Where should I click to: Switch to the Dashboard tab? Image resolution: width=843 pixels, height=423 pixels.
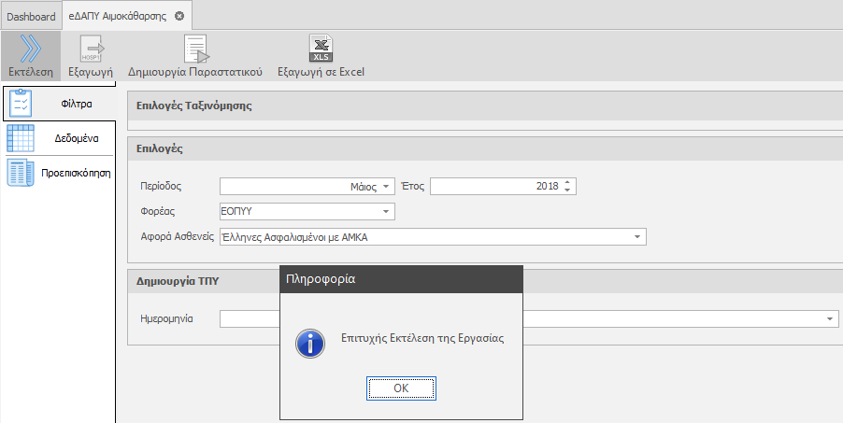click(31, 17)
